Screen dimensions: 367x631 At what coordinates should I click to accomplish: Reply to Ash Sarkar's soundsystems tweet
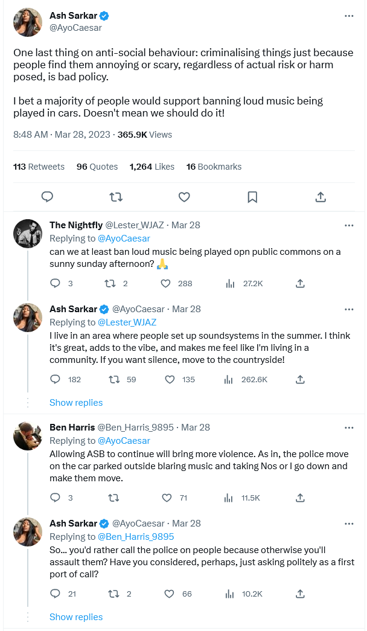coord(56,379)
